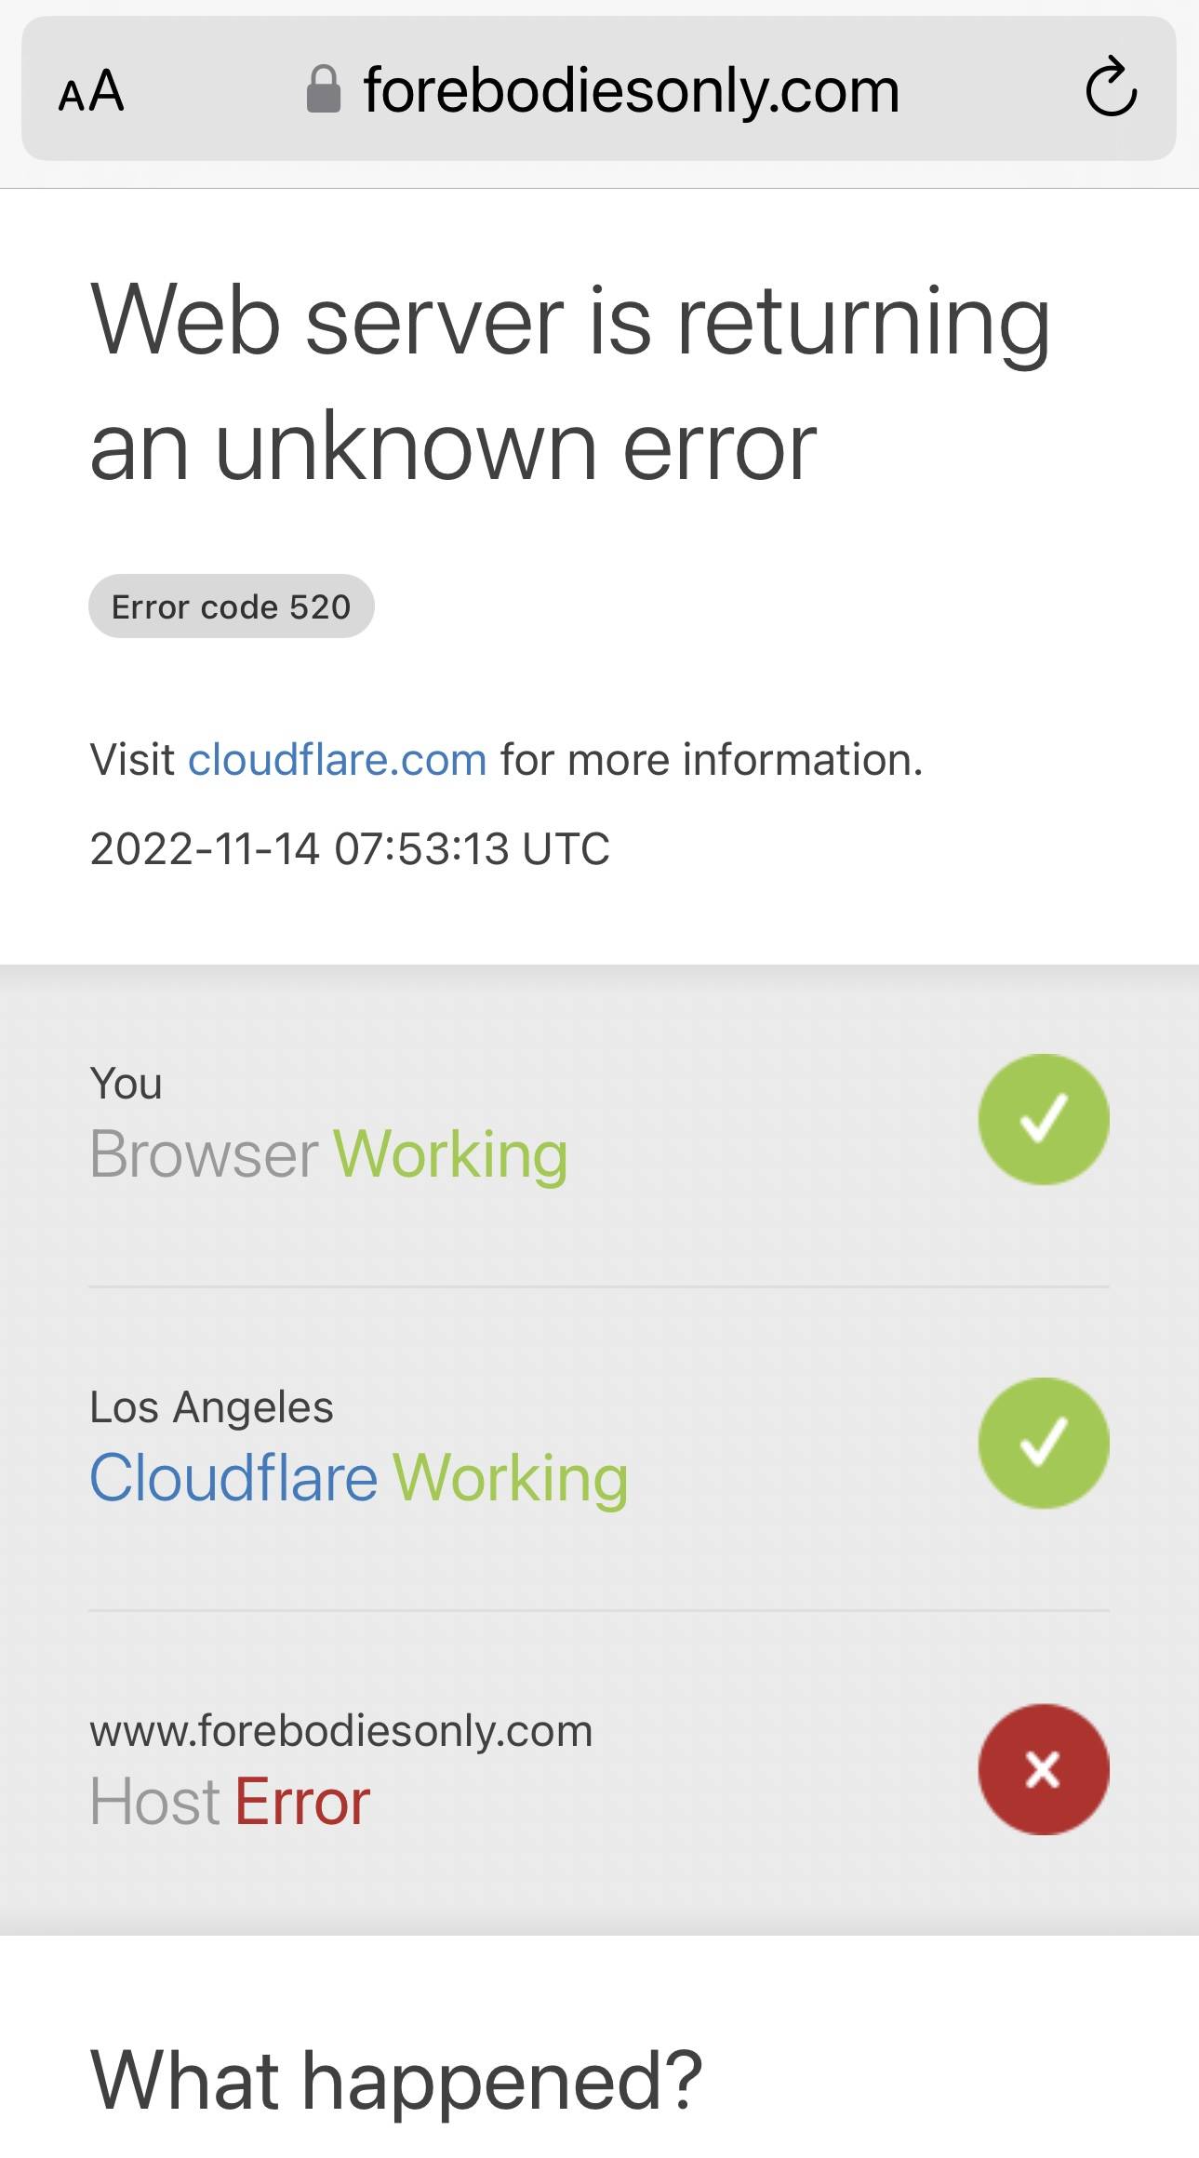Tap the Error code 520 badge

[x=231, y=606]
